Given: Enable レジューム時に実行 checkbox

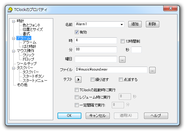Looking at the screenshot, I should 77,97.
